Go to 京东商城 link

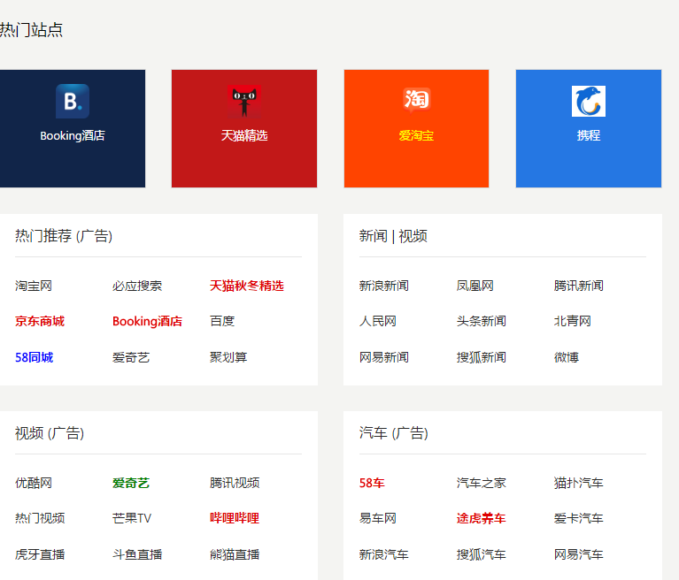click(x=40, y=321)
